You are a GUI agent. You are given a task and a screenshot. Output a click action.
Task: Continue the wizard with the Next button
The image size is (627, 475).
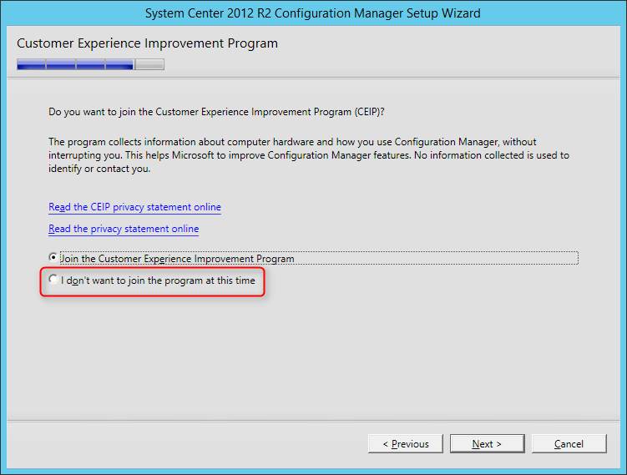click(x=487, y=443)
